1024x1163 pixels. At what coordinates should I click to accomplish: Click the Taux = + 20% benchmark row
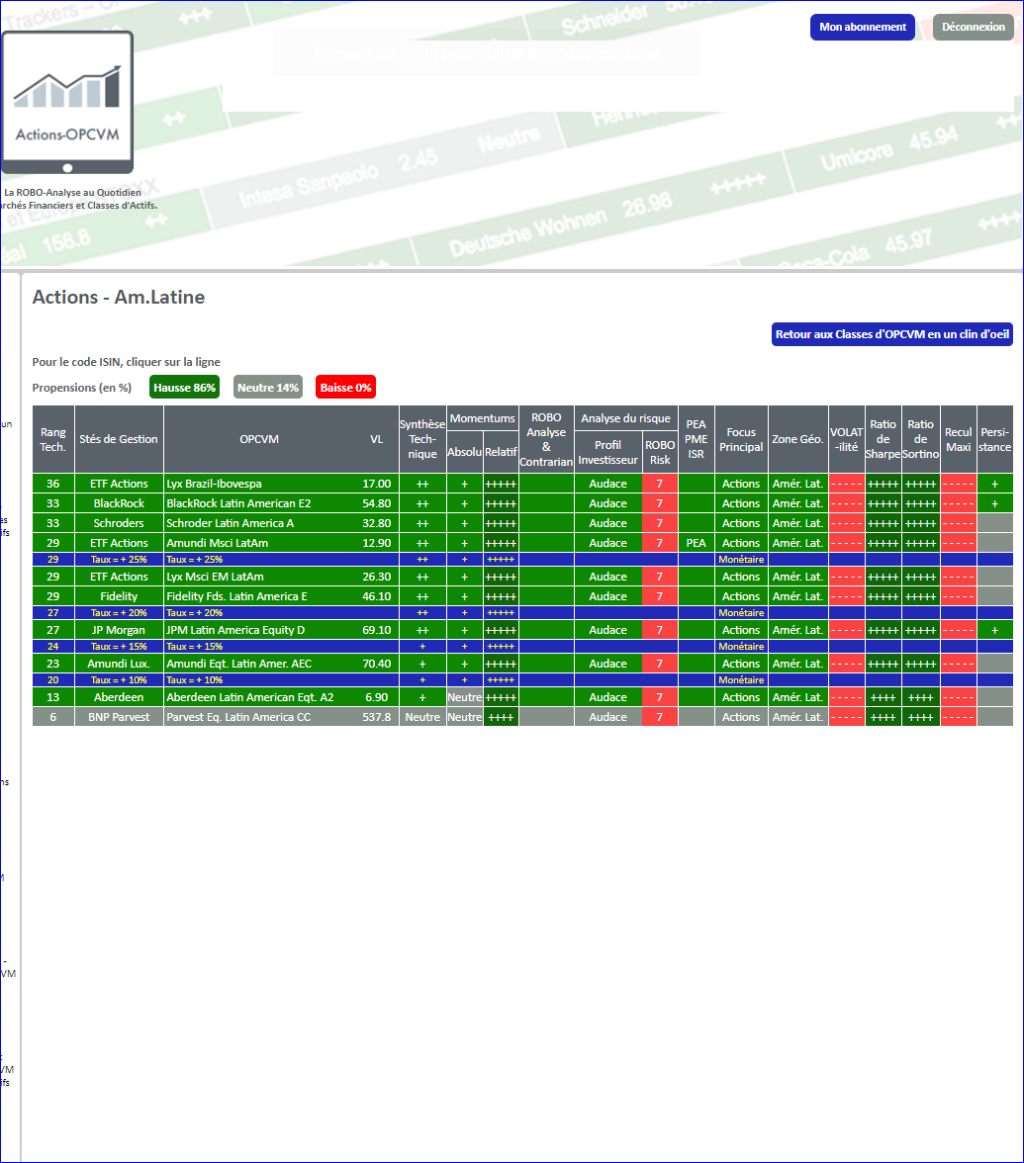coord(522,613)
